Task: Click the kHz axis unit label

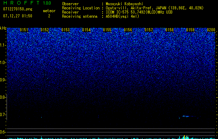Action: [3, 28]
